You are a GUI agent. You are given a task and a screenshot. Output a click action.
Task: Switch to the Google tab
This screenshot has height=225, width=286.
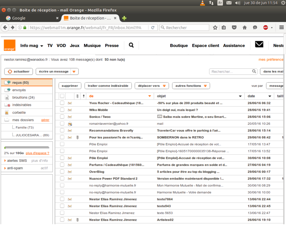[32, 18]
